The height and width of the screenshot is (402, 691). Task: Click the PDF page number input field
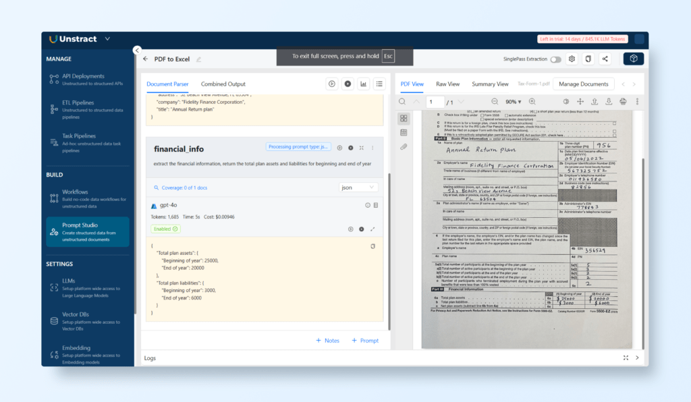pyautogui.click(x=435, y=102)
